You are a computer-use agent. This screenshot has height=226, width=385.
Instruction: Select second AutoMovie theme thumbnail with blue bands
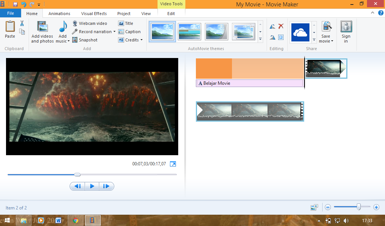[x=189, y=32]
